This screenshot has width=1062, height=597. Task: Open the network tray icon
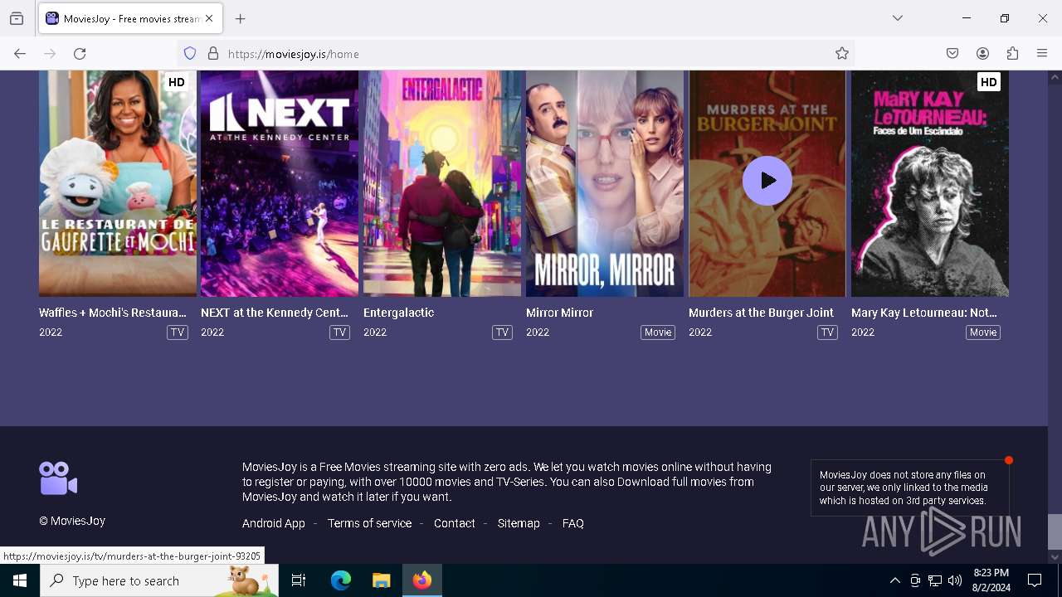point(935,581)
